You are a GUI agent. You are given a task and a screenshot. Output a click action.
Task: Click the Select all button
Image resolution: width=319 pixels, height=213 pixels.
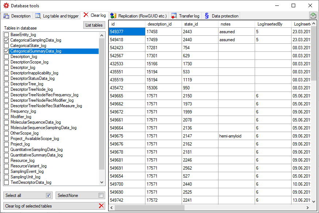[28, 195]
